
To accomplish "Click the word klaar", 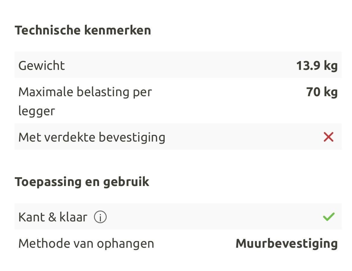I will (x=73, y=217).
